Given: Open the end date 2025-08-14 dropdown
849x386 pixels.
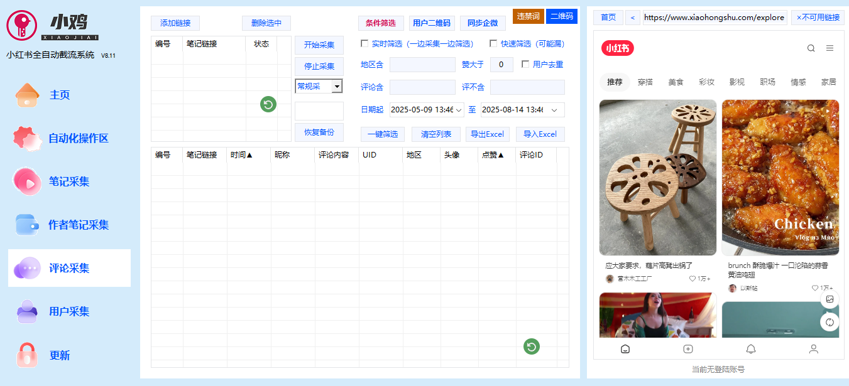Looking at the screenshot, I should pos(554,110).
